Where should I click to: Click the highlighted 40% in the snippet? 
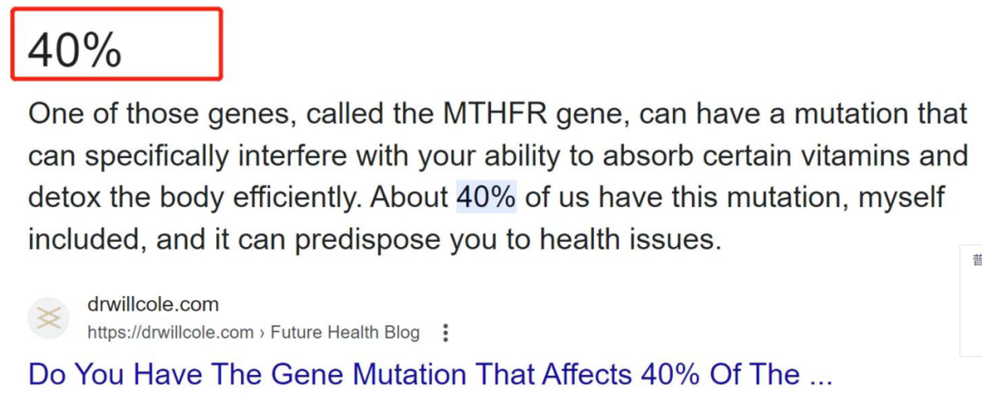486,197
